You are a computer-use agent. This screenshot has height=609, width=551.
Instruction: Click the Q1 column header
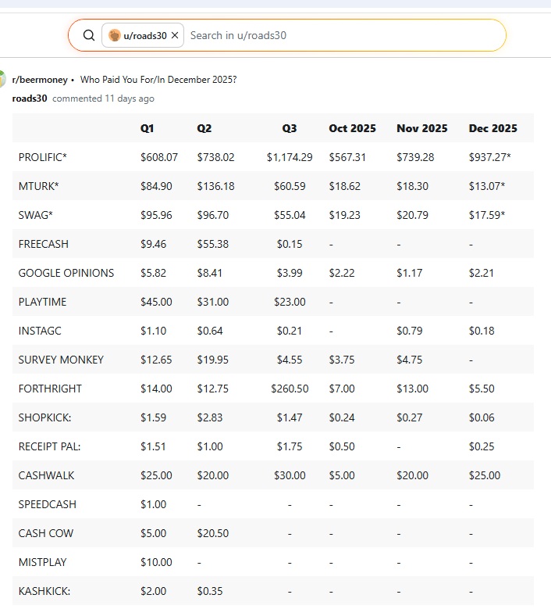pyautogui.click(x=148, y=128)
